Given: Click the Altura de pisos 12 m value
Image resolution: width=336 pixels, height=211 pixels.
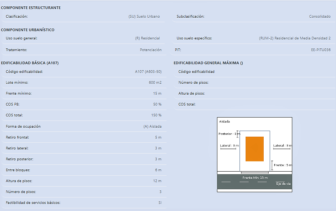Looking at the screenshot, I should (x=157, y=181).
